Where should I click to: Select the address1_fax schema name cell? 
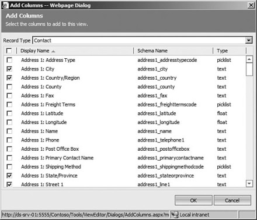point(152,95)
